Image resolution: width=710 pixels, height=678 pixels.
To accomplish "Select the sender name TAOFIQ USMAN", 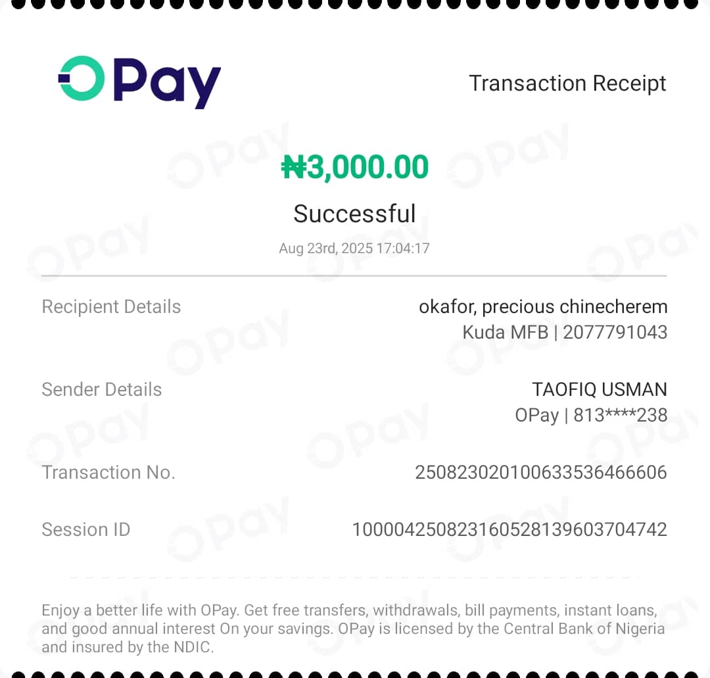I will click(600, 389).
